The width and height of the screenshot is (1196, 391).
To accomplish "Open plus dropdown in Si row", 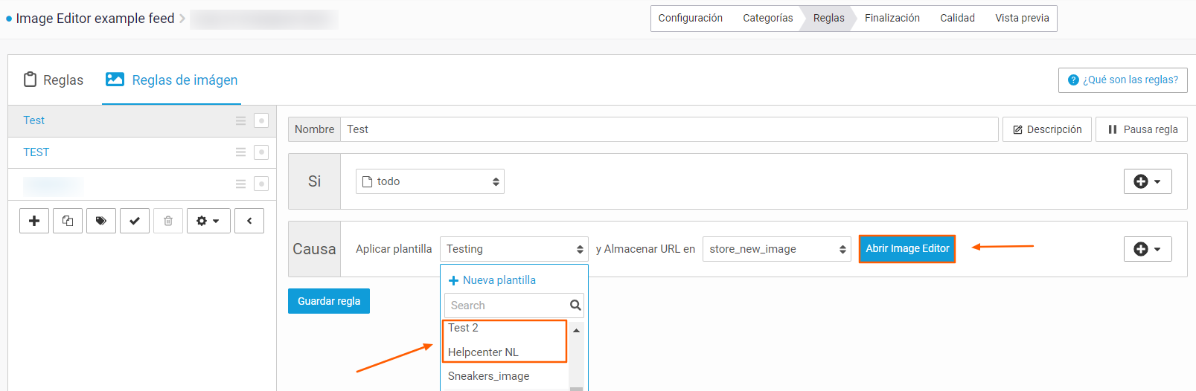I will click(1148, 181).
